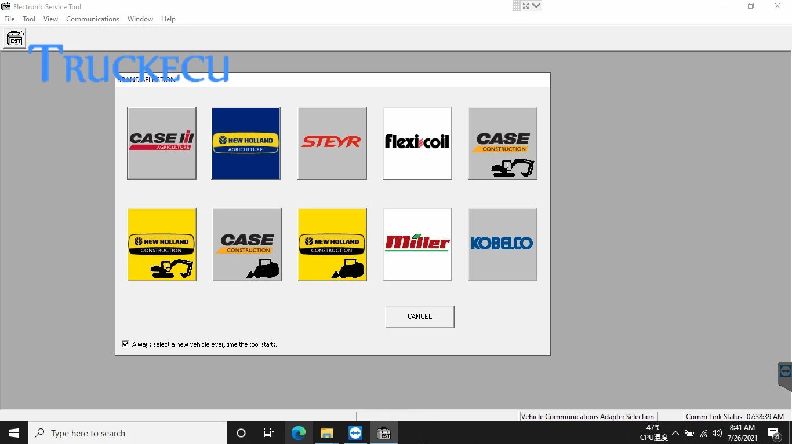
Task: Close the Electronic Service Tool window
Action: click(778, 6)
